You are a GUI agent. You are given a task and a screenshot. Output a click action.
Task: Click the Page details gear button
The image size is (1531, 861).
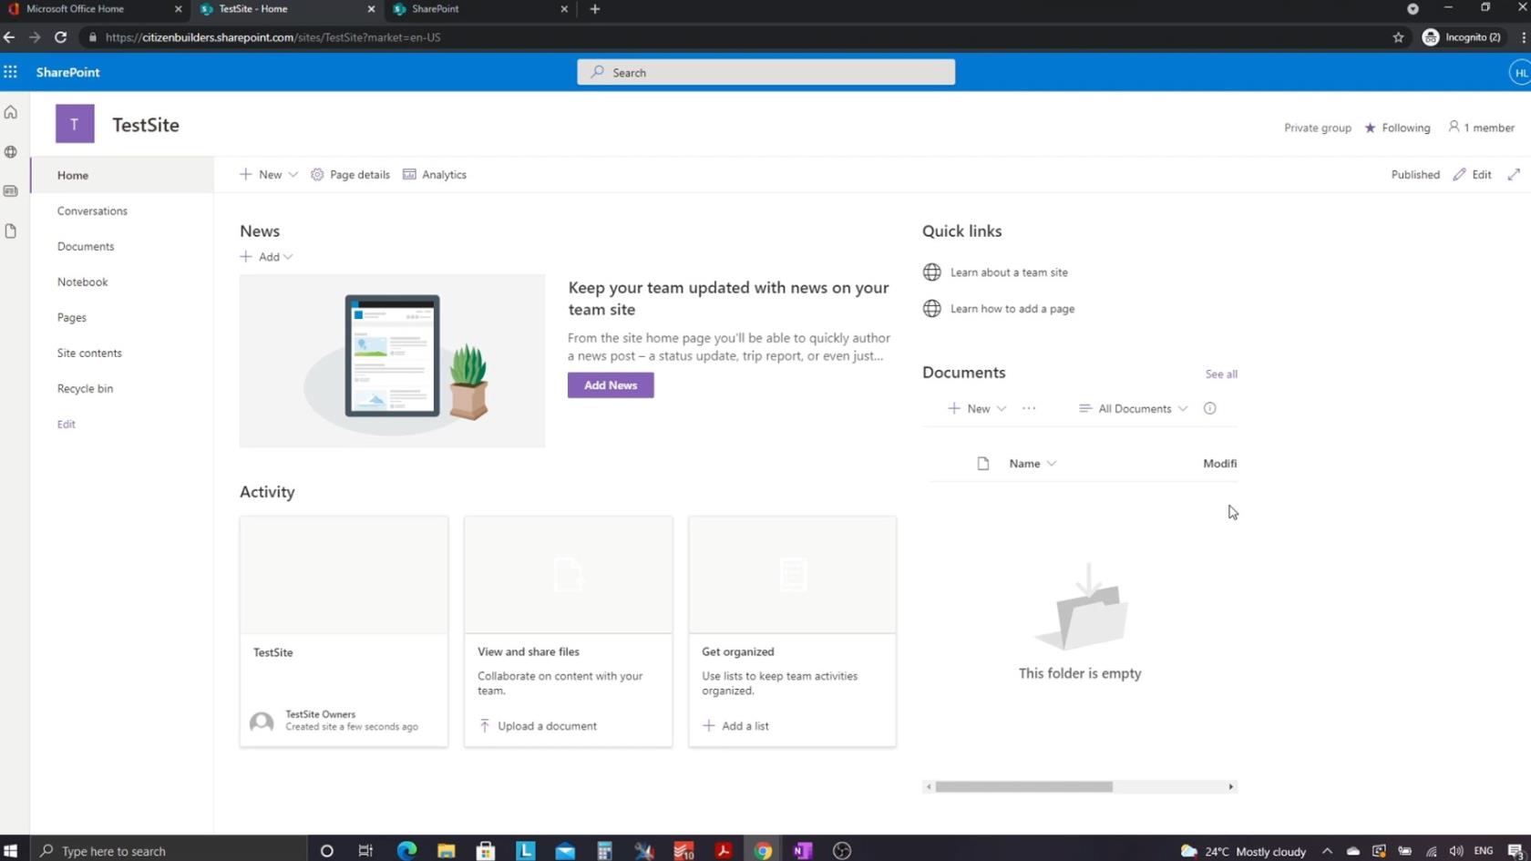350,175
